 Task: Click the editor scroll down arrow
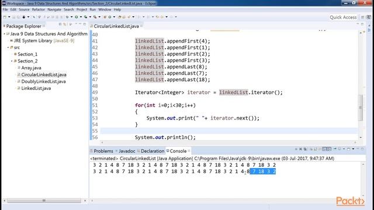coord(361,138)
